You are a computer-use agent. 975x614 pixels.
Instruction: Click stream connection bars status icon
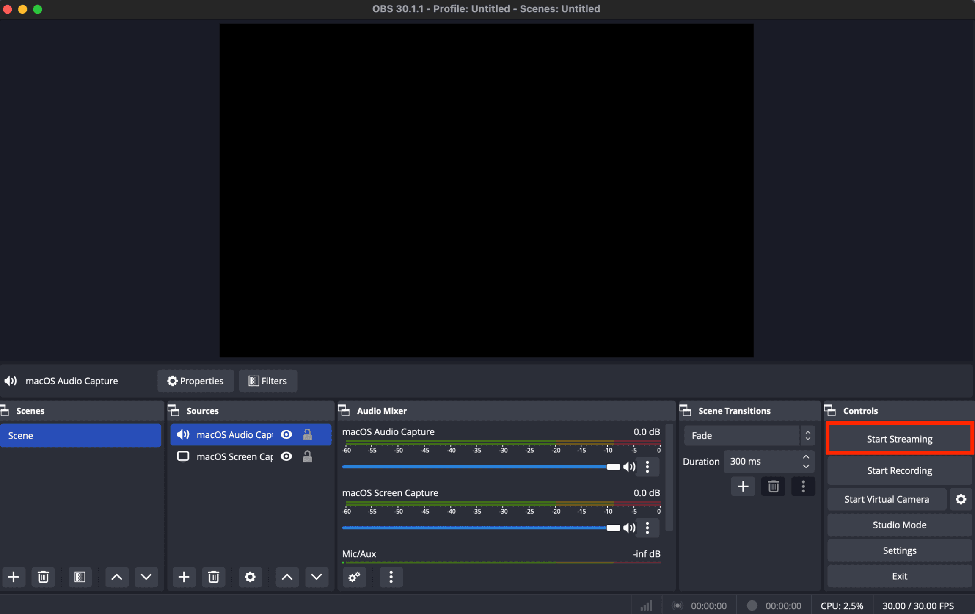(x=646, y=606)
